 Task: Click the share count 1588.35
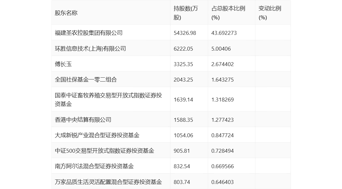183,120
